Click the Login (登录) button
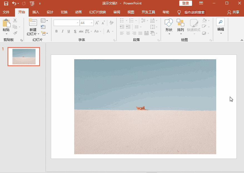 coord(185,3)
